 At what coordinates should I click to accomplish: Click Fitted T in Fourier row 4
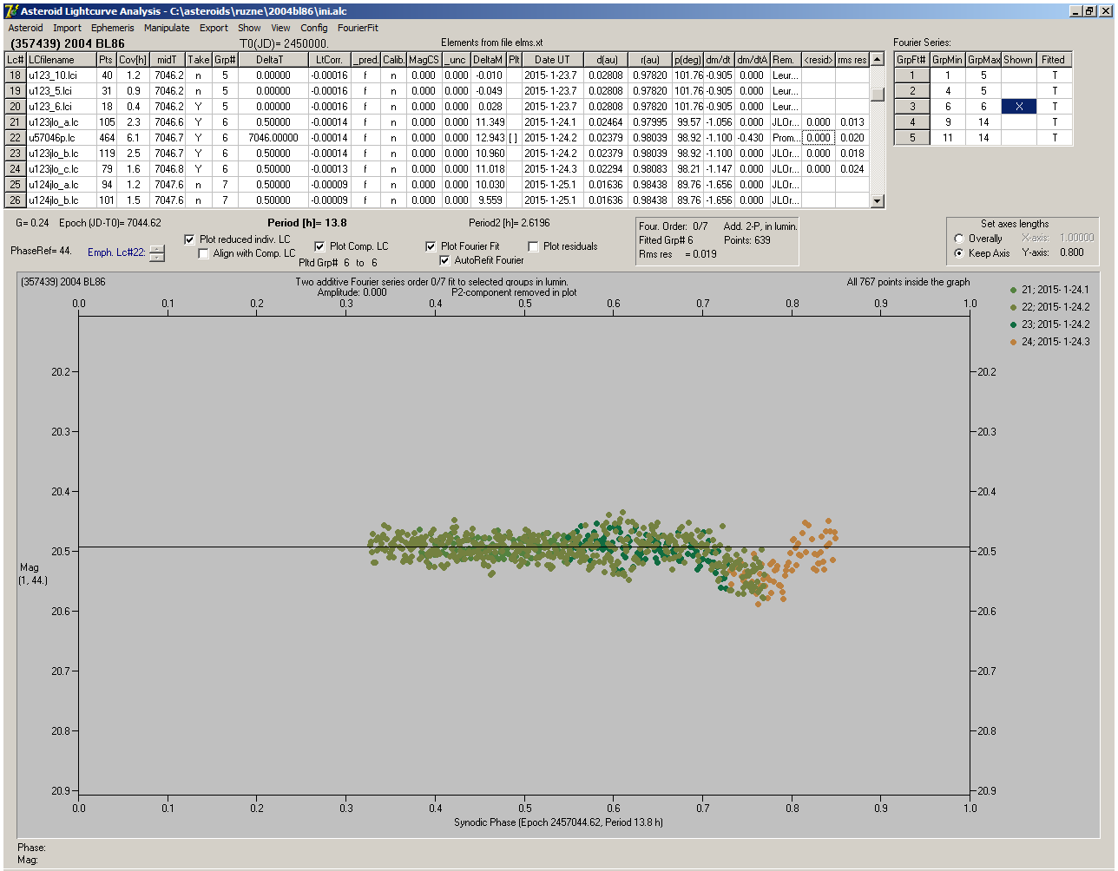tap(1053, 122)
